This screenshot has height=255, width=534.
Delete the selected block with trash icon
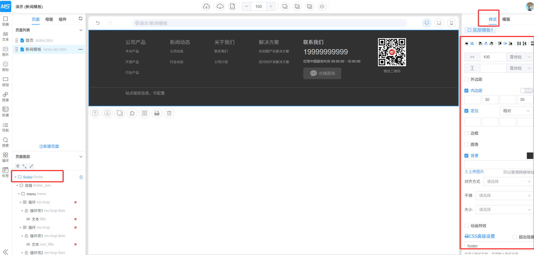(169, 113)
